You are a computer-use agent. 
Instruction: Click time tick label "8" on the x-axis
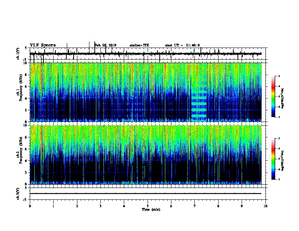[x=218, y=206]
